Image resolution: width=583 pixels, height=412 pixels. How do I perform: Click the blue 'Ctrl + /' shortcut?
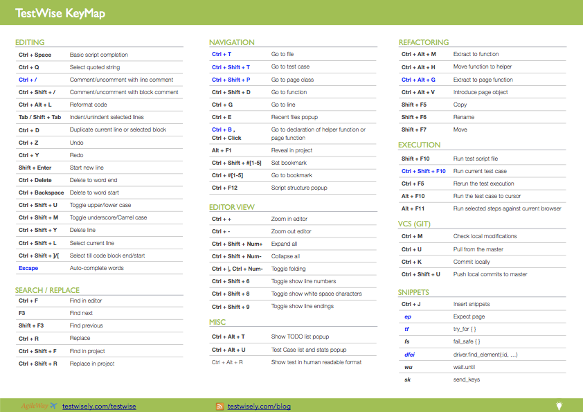pos(28,80)
